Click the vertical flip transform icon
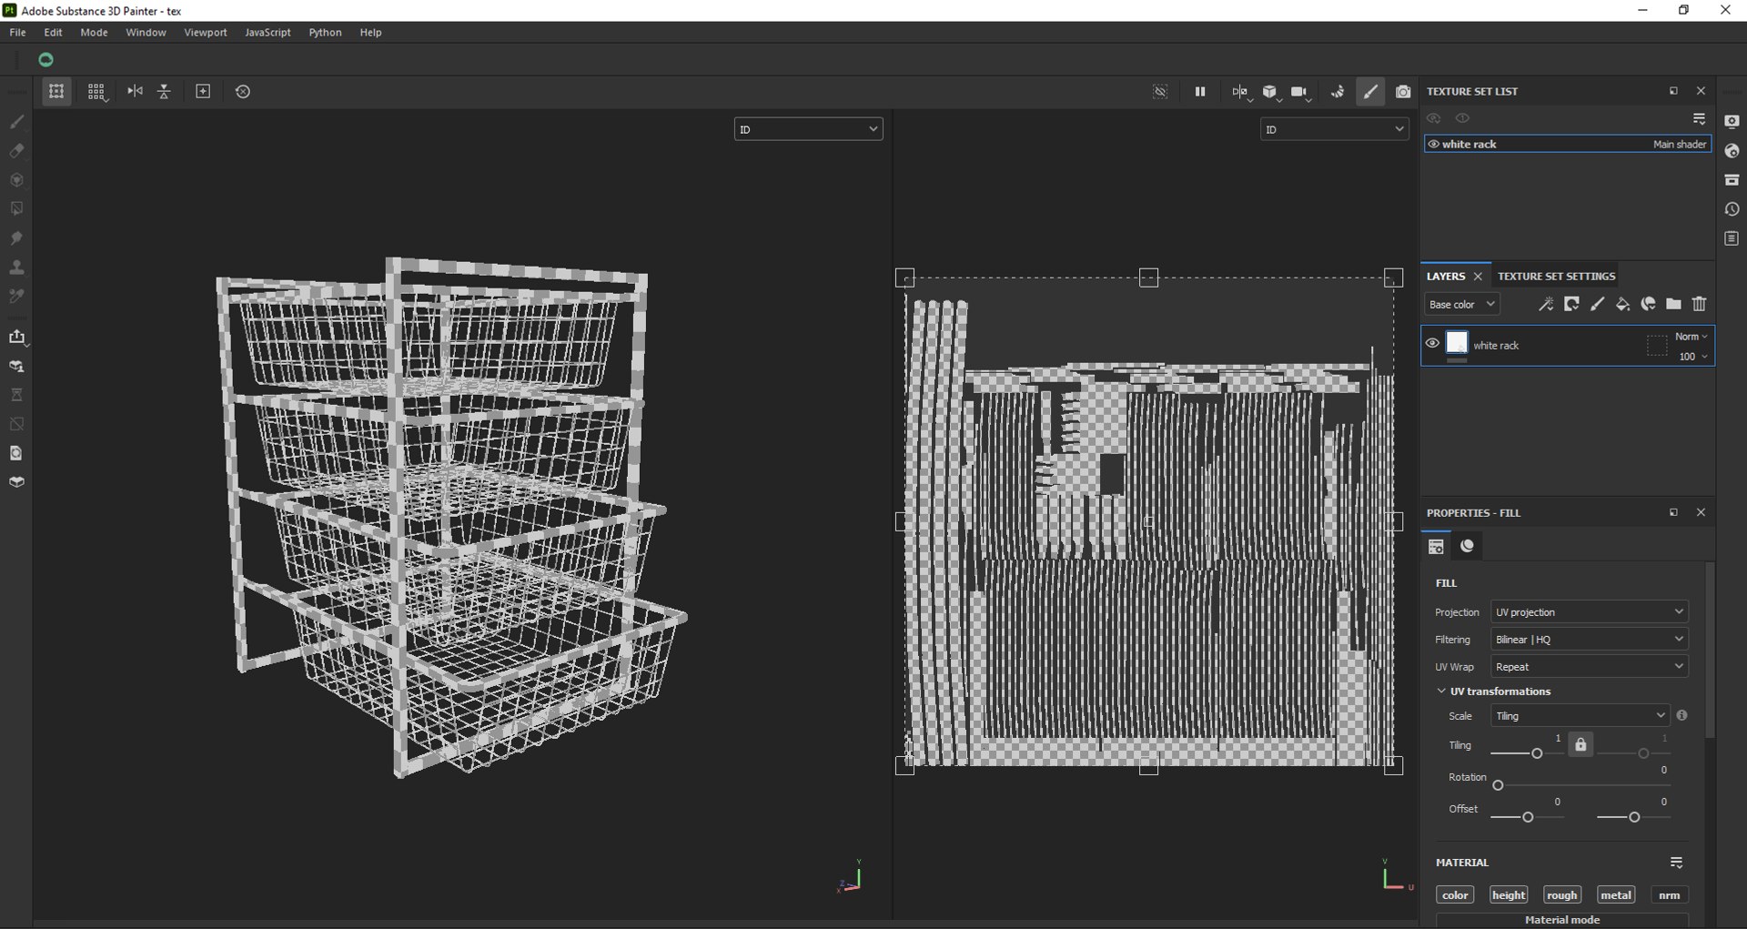 165,91
